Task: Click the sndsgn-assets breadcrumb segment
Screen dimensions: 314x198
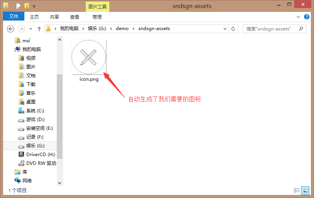Action: (x=154, y=29)
